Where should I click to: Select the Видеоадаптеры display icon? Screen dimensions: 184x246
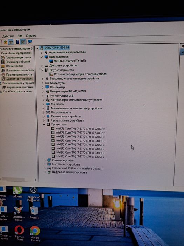(x=46, y=57)
